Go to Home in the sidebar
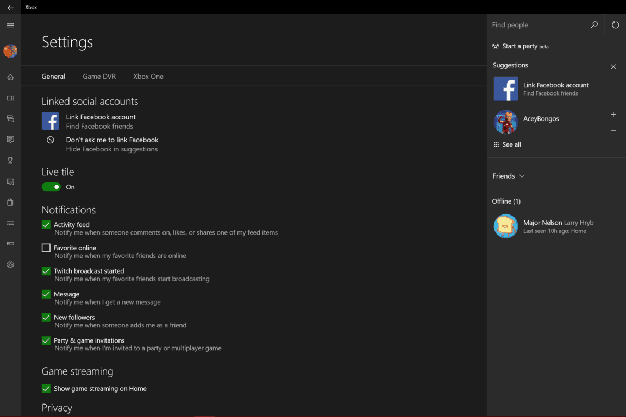Viewport: 626px width, 417px height. click(x=10, y=78)
